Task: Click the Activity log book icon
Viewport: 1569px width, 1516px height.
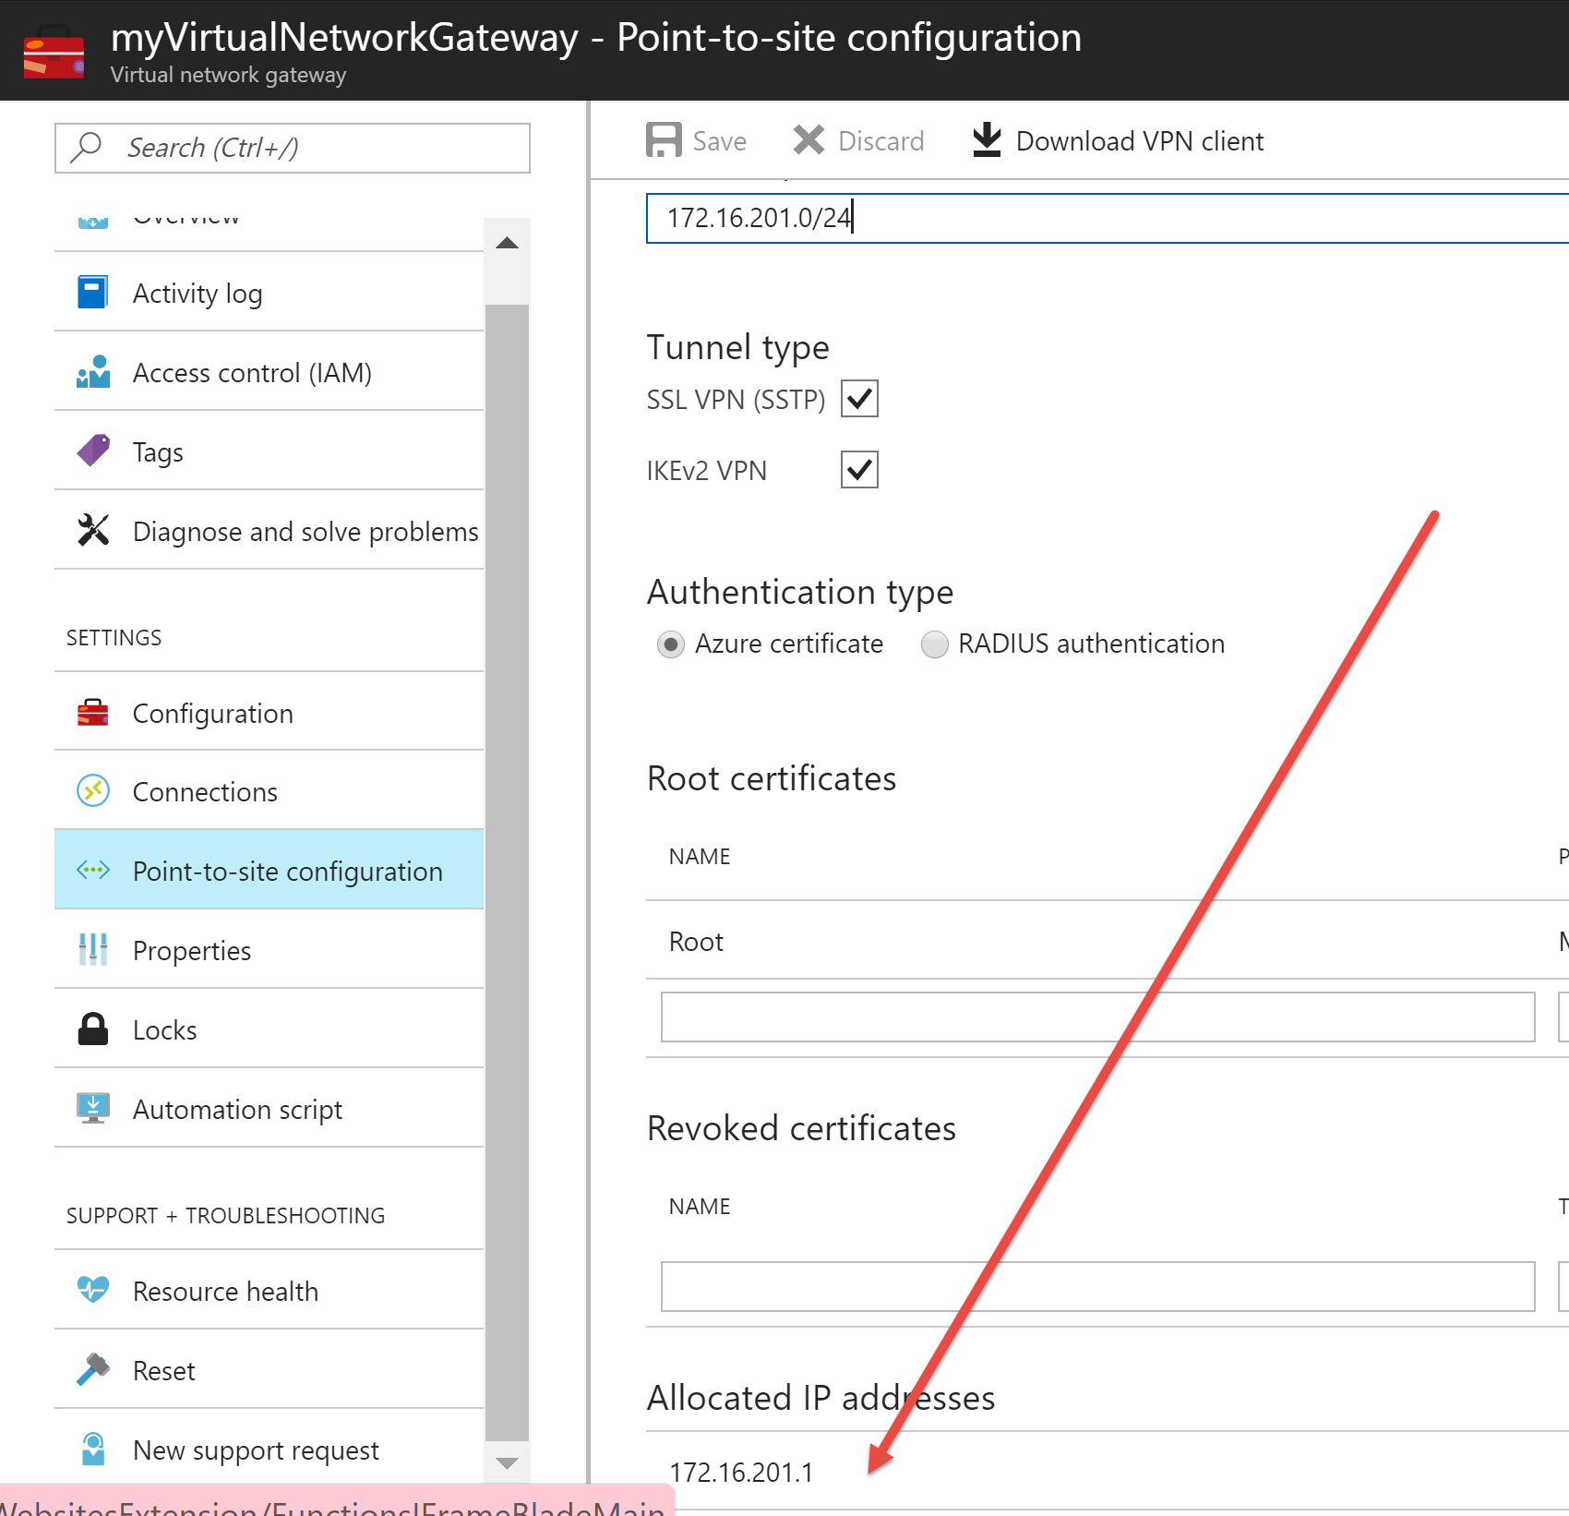Action: tap(92, 293)
